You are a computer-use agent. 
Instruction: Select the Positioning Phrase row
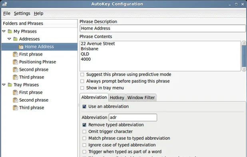(x=39, y=62)
